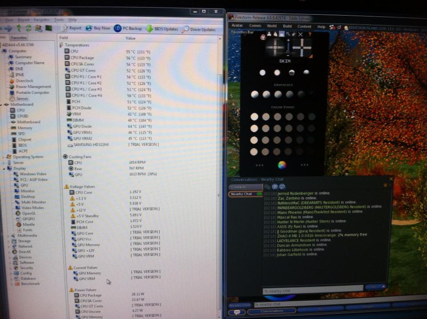Click Jerrod Rodenberger name in chat
The image size is (427, 319).
click(x=295, y=193)
